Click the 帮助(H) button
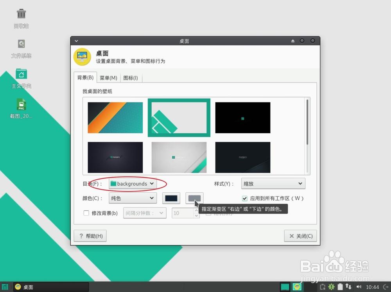 pos(90,236)
